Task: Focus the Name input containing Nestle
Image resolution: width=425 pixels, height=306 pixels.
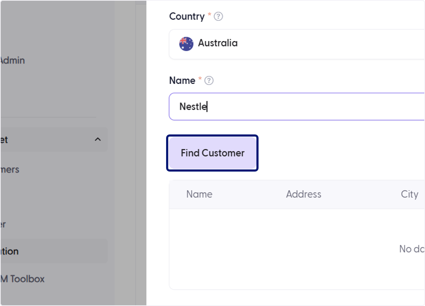Action: click(297, 106)
